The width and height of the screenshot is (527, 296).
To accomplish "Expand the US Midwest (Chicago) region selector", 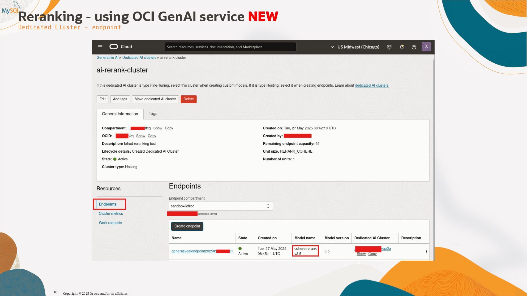I will [x=355, y=47].
